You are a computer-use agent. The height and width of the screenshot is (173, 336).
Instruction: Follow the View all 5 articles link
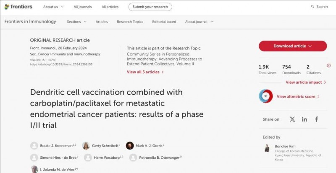(145, 72)
